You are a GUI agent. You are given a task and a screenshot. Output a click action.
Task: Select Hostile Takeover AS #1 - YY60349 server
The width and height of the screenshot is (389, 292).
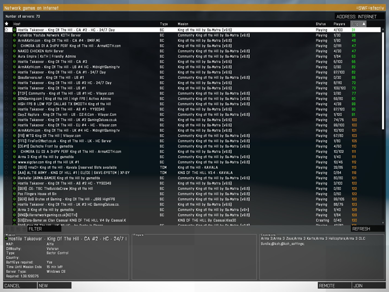pyautogui.click(x=192, y=109)
